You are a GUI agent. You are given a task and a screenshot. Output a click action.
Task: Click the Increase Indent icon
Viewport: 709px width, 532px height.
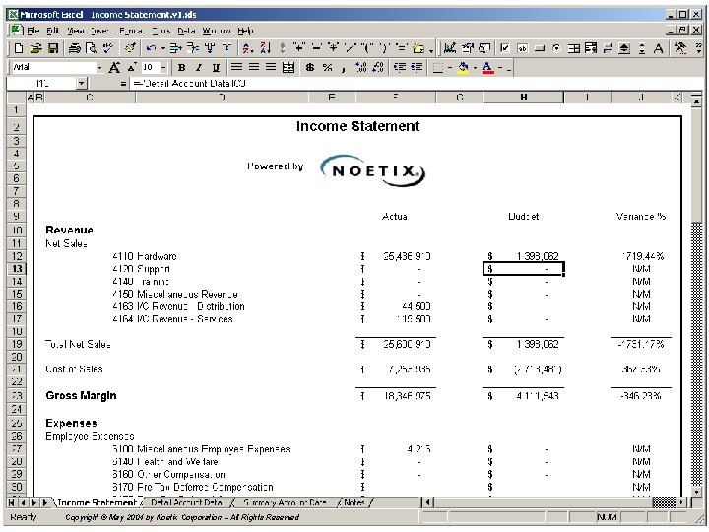click(x=417, y=67)
